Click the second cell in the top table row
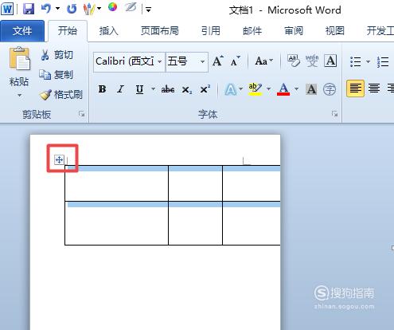The width and height of the screenshot is (394, 330). 195,183
